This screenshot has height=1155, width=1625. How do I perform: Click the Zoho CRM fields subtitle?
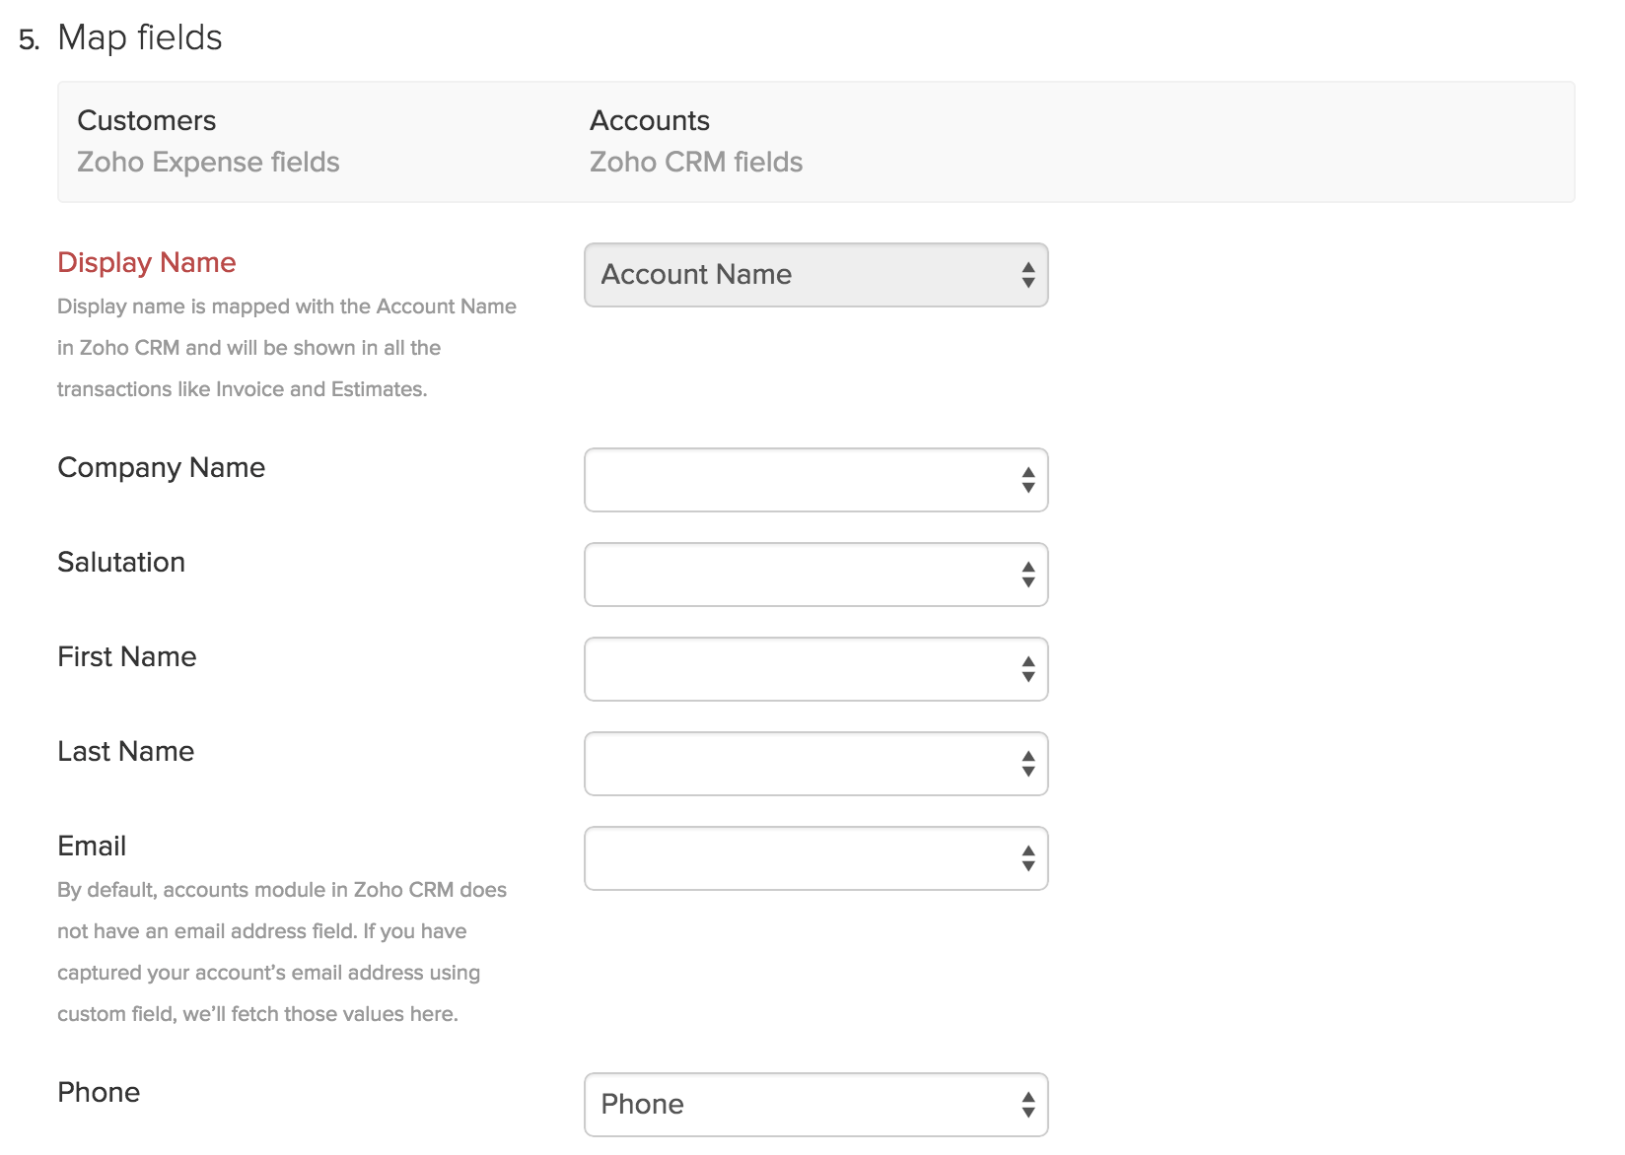click(x=696, y=162)
